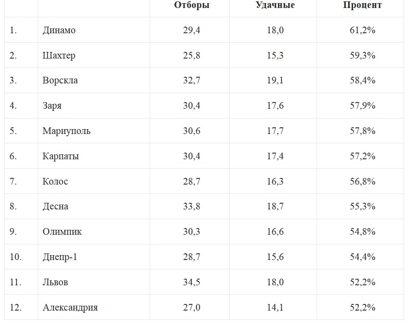Click Ворскла's 19,1 successful tackles value
The width and height of the screenshot is (409, 327).
[275, 80]
